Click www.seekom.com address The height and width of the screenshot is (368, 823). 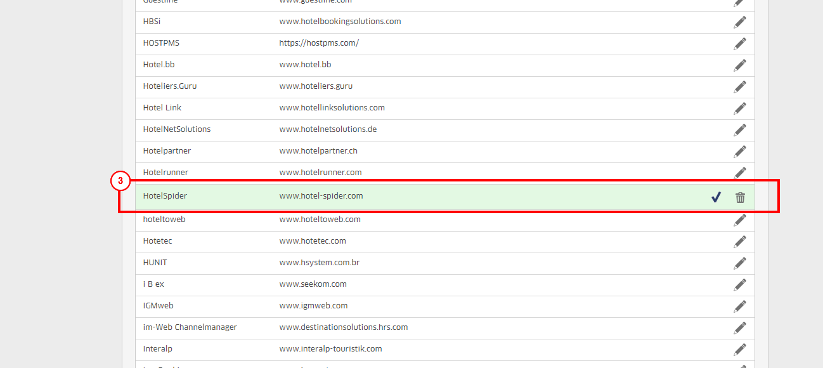coord(313,284)
